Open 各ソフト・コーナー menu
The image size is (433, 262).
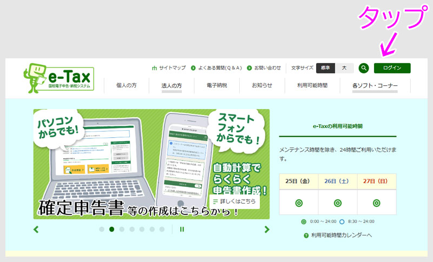(375, 86)
